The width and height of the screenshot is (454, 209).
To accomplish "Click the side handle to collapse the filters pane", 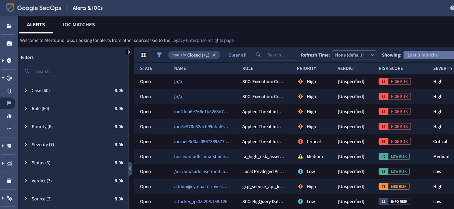I will [x=130, y=168].
